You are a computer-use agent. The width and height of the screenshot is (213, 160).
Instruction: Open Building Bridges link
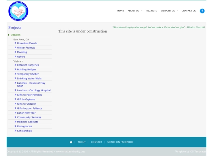(x=27, y=70)
